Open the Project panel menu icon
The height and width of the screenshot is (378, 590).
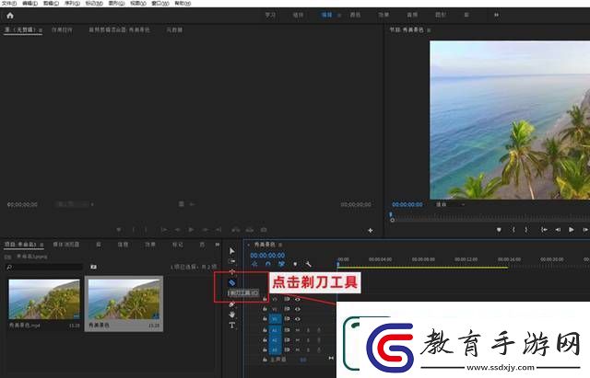[x=41, y=245]
